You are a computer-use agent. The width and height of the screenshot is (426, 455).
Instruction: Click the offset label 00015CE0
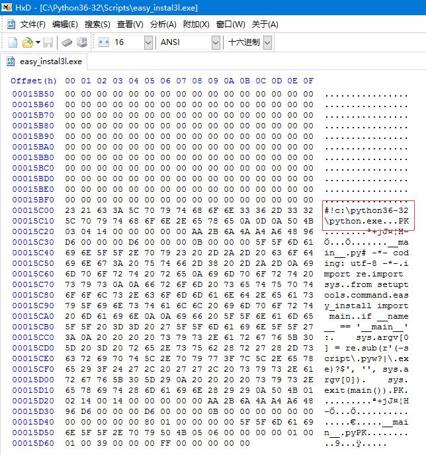tap(33, 358)
